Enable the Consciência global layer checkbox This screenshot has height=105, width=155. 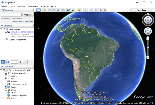[6, 95]
